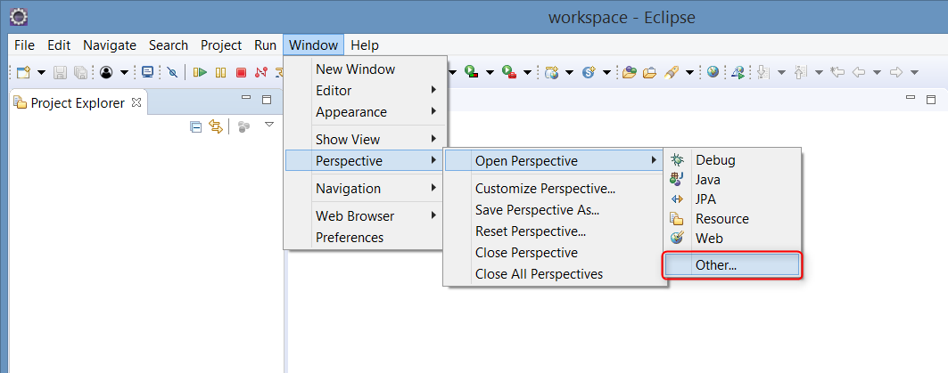Click the Open Web Browser globe icon
This screenshot has height=373, width=948.
pyautogui.click(x=713, y=72)
